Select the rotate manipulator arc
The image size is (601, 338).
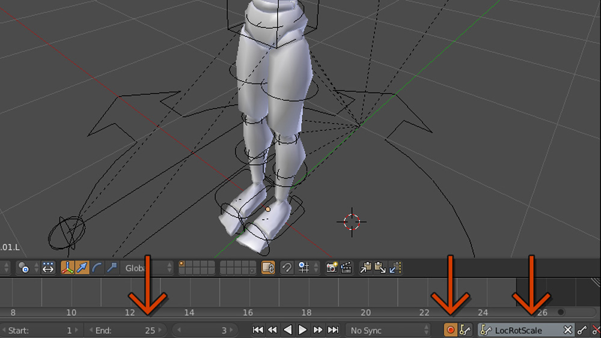(x=97, y=268)
